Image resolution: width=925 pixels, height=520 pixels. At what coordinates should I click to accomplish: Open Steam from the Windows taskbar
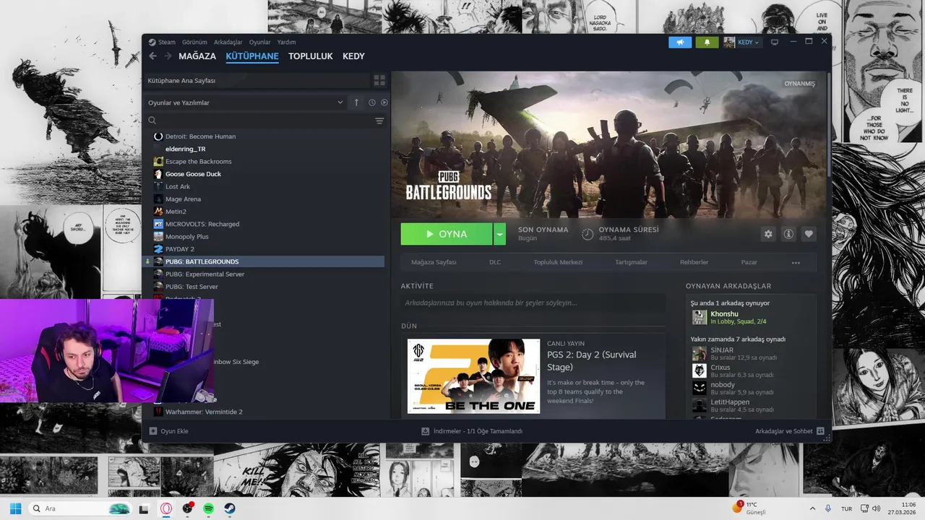[229, 508]
